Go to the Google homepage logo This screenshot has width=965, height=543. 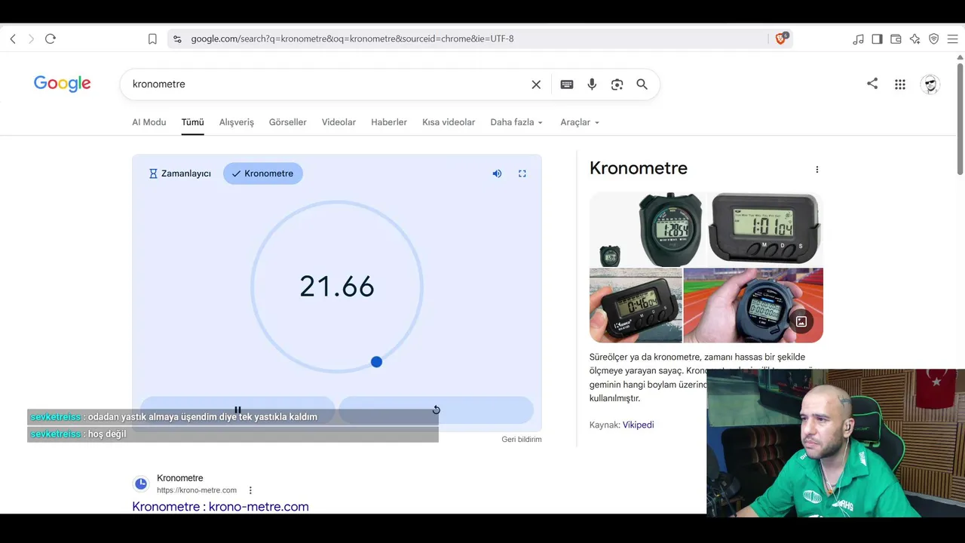coord(63,84)
